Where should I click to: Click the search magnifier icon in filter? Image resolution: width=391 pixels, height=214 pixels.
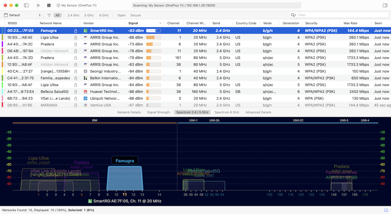pyautogui.click(x=294, y=15)
